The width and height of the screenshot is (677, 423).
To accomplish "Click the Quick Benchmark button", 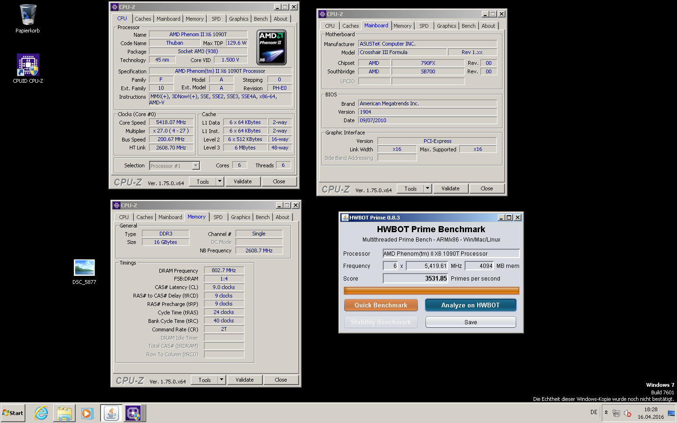I will pos(381,305).
